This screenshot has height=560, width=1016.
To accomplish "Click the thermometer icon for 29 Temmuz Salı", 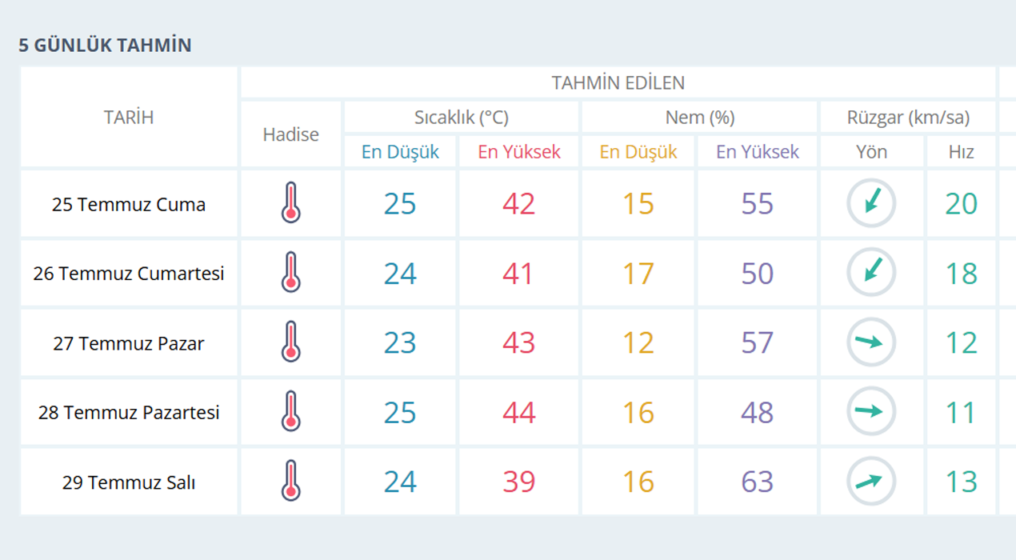I will pos(290,482).
